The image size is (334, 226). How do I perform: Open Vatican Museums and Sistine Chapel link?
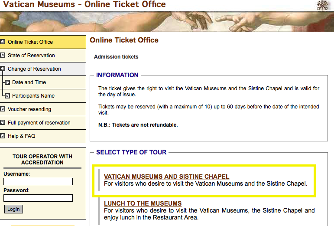[167, 177]
